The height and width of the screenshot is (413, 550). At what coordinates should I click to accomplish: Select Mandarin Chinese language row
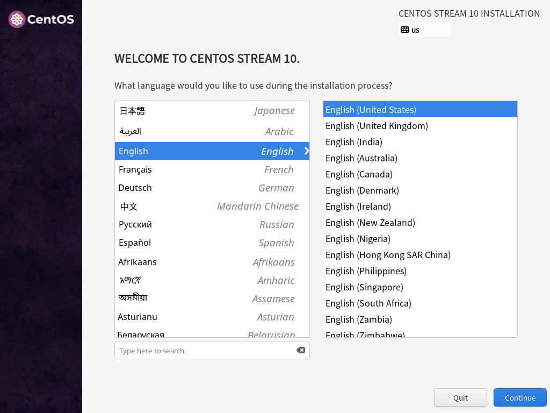click(212, 206)
